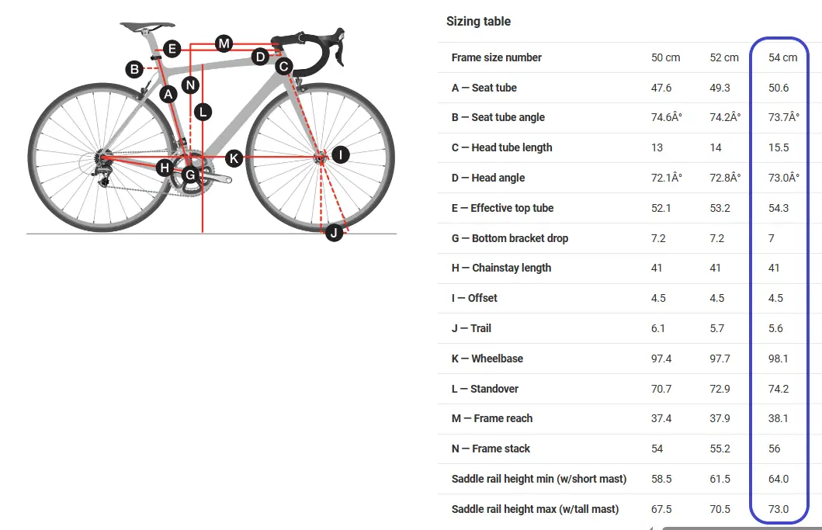The height and width of the screenshot is (530, 822).
Task: Click the G bottom bracket marker
Action: click(x=190, y=175)
